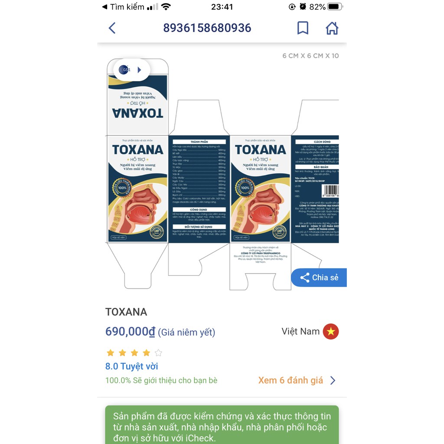
Task: Tap the 8.0 Tuyệt vời rating score
Action: [x=132, y=366]
